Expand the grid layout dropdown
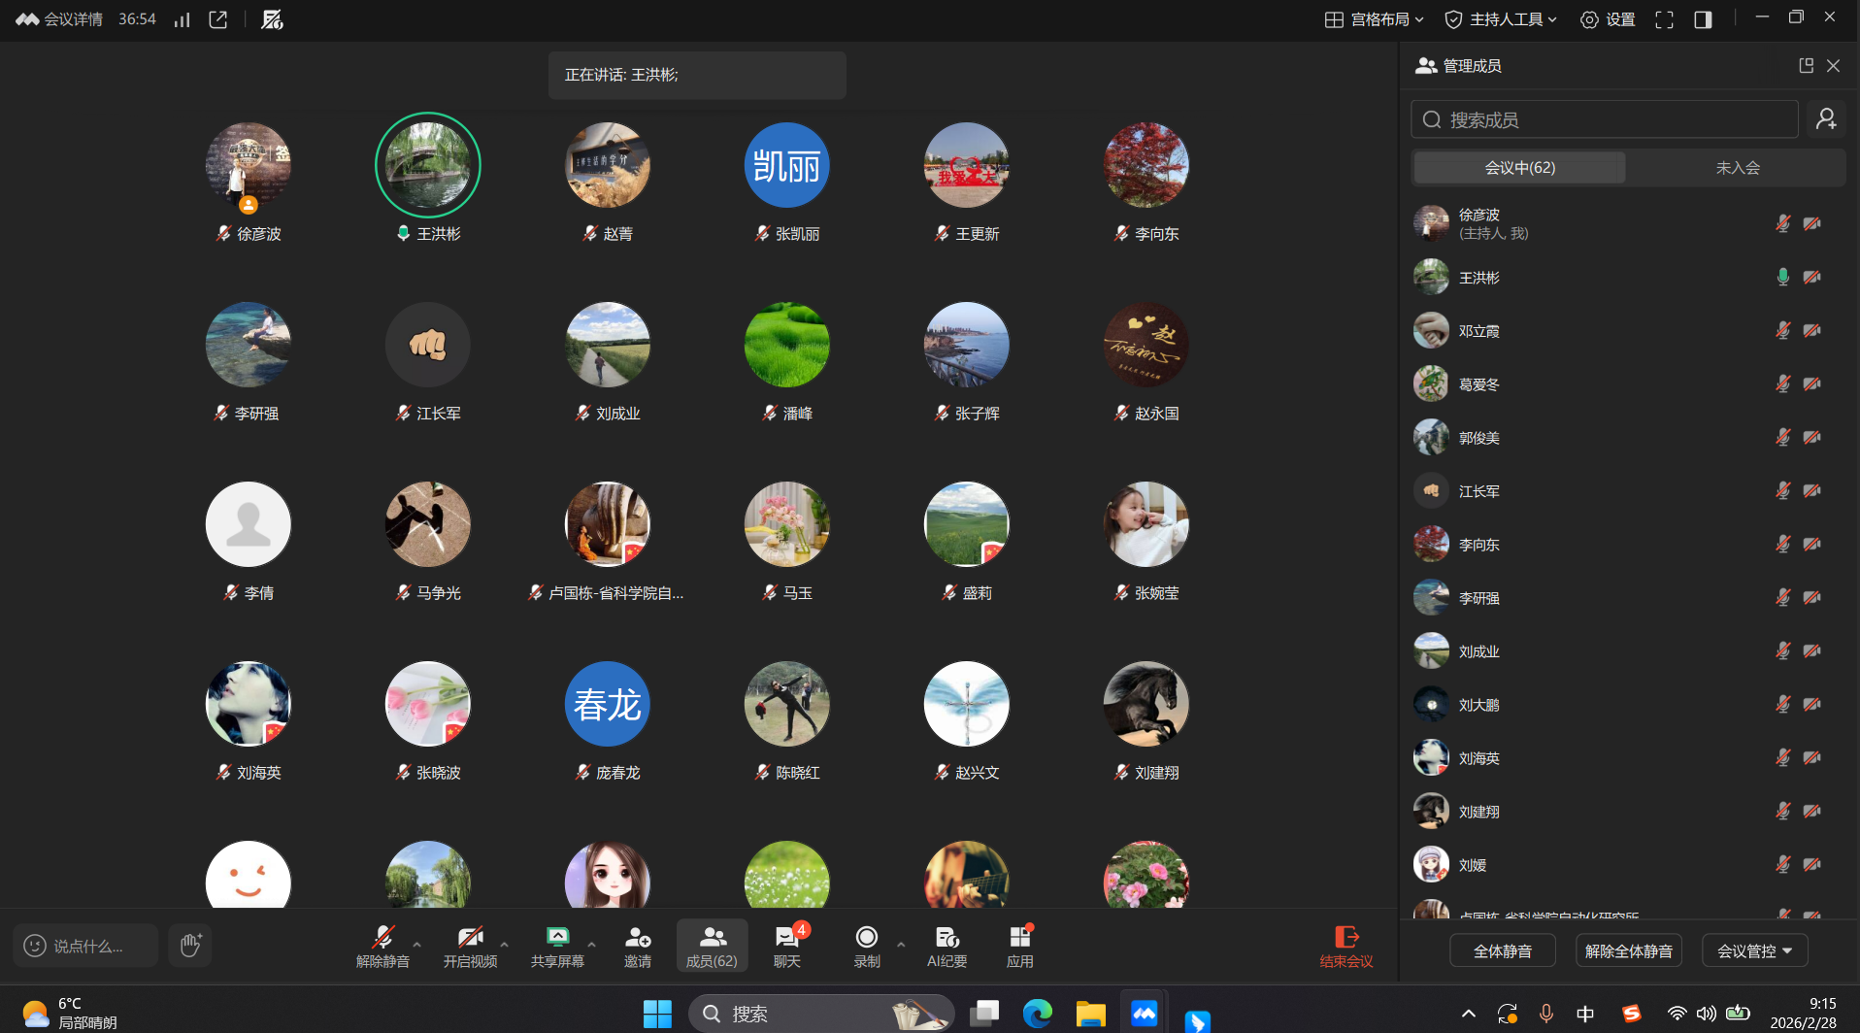Viewport: 1860px width, 1033px height. [1375, 19]
